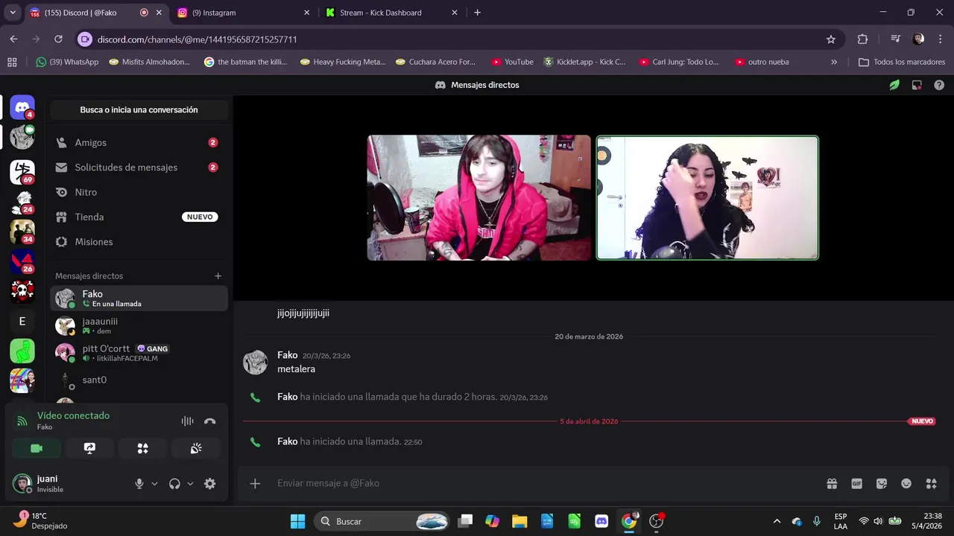Open Kicklet.app bookmark
Image resolution: width=954 pixels, height=536 pixels.
point(585,62)
